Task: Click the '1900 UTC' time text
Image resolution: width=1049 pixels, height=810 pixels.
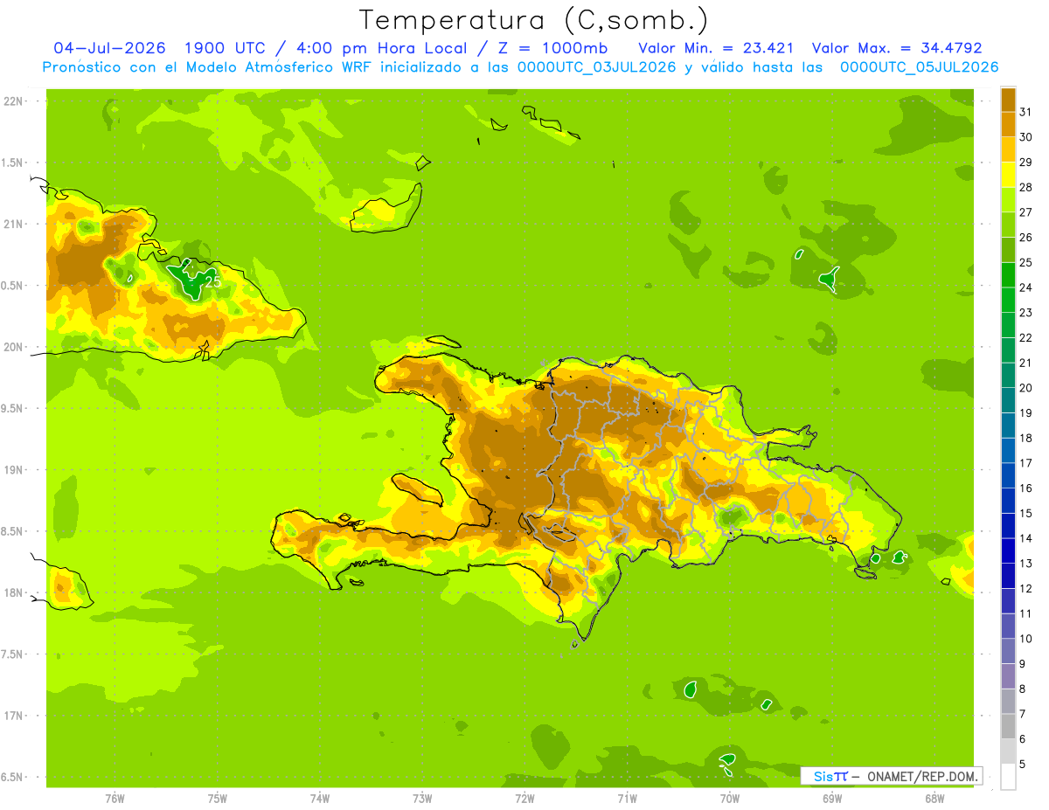Action: 224,48
